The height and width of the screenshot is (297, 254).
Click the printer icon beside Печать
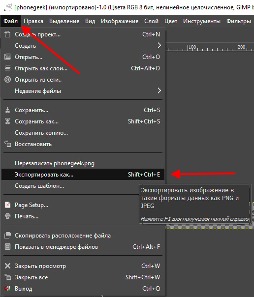tap(7, 216)
